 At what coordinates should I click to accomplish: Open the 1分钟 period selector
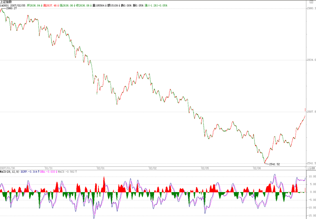(x=311, y=168)
